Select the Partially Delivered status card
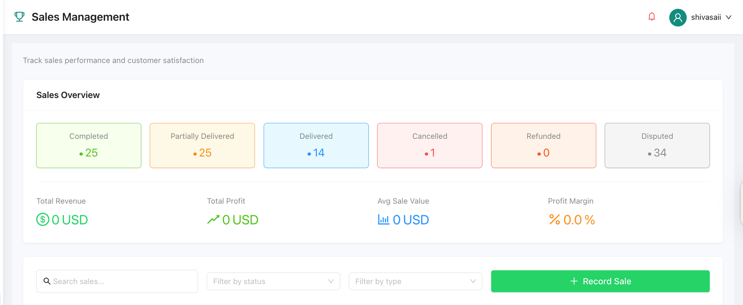This screenshot has width=743, height=305. (x=202, y=145)
